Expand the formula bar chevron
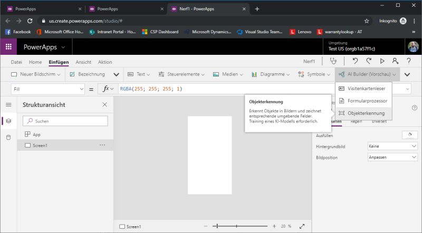The image size is (422, 233). [407, 89]
